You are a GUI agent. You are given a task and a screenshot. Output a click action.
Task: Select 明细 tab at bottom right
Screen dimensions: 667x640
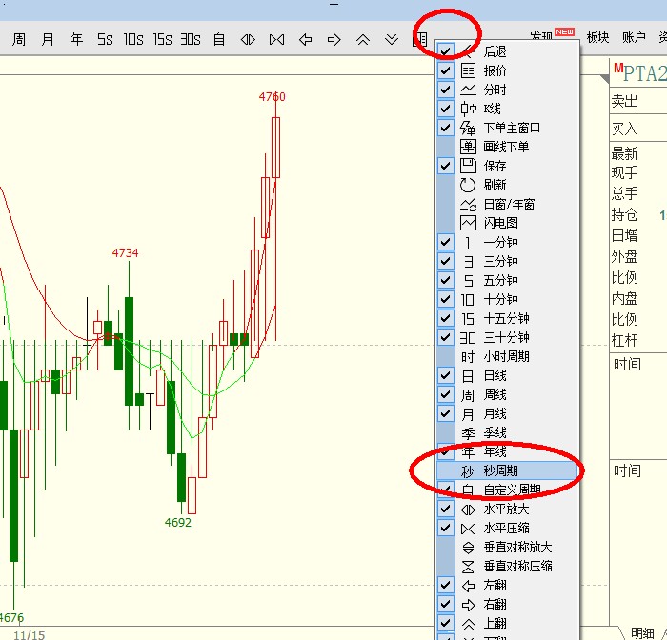point(642,633)
